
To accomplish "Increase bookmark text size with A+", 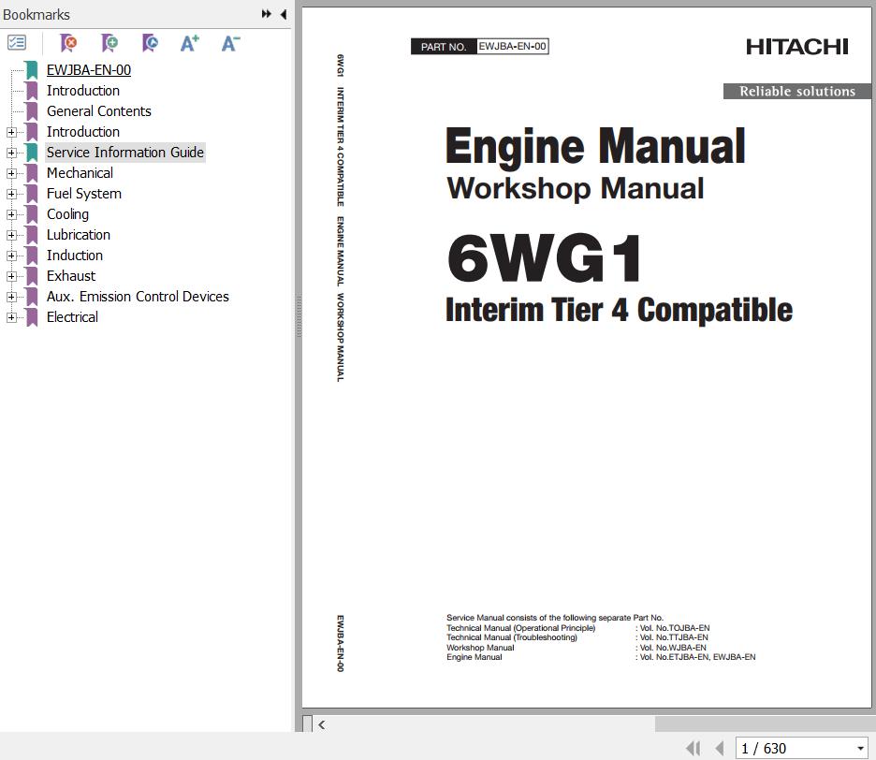I will (x=190, y=43).
